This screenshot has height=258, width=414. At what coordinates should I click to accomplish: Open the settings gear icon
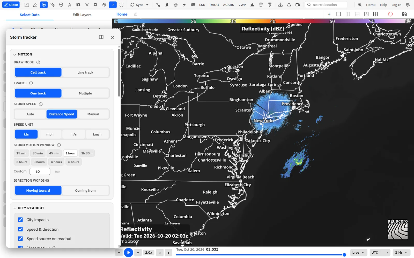(408, 5)
